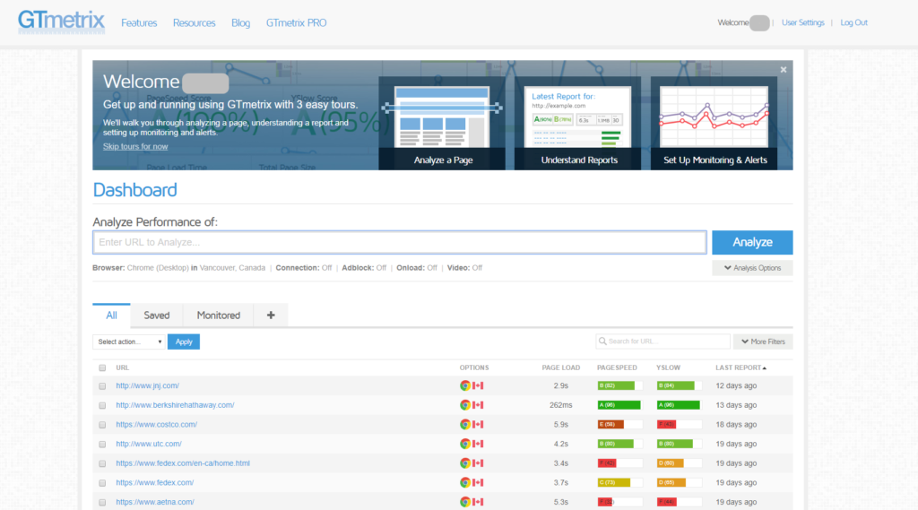Click Chrome icon in https://www.fedex.com/ row
This screenshot has height=510, width=918.
point(465,482)
